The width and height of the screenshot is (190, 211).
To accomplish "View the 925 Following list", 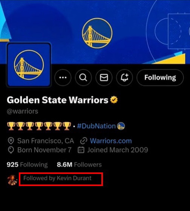I will pos(27,164).
